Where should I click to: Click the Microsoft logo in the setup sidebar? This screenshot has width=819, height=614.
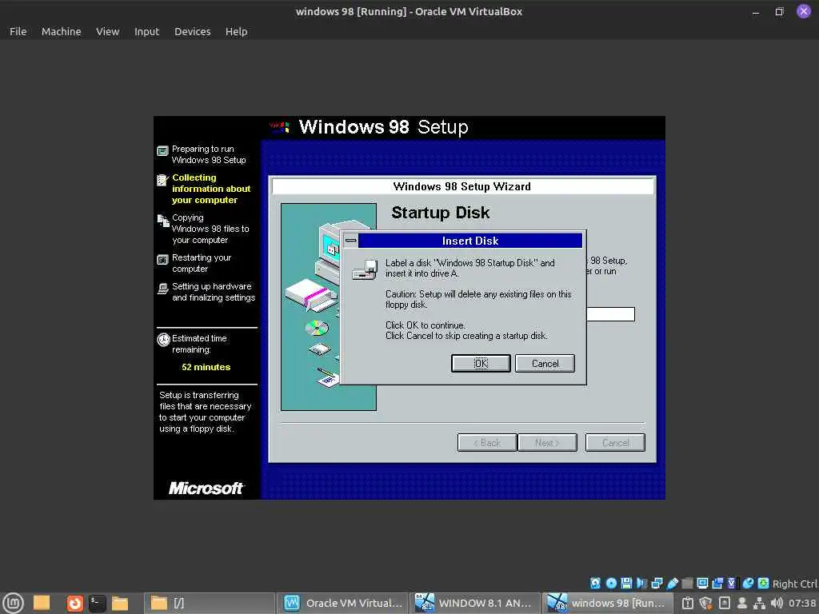click(206, 488)
